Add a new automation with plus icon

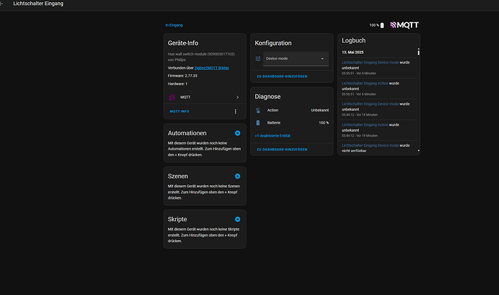point(237,133)
